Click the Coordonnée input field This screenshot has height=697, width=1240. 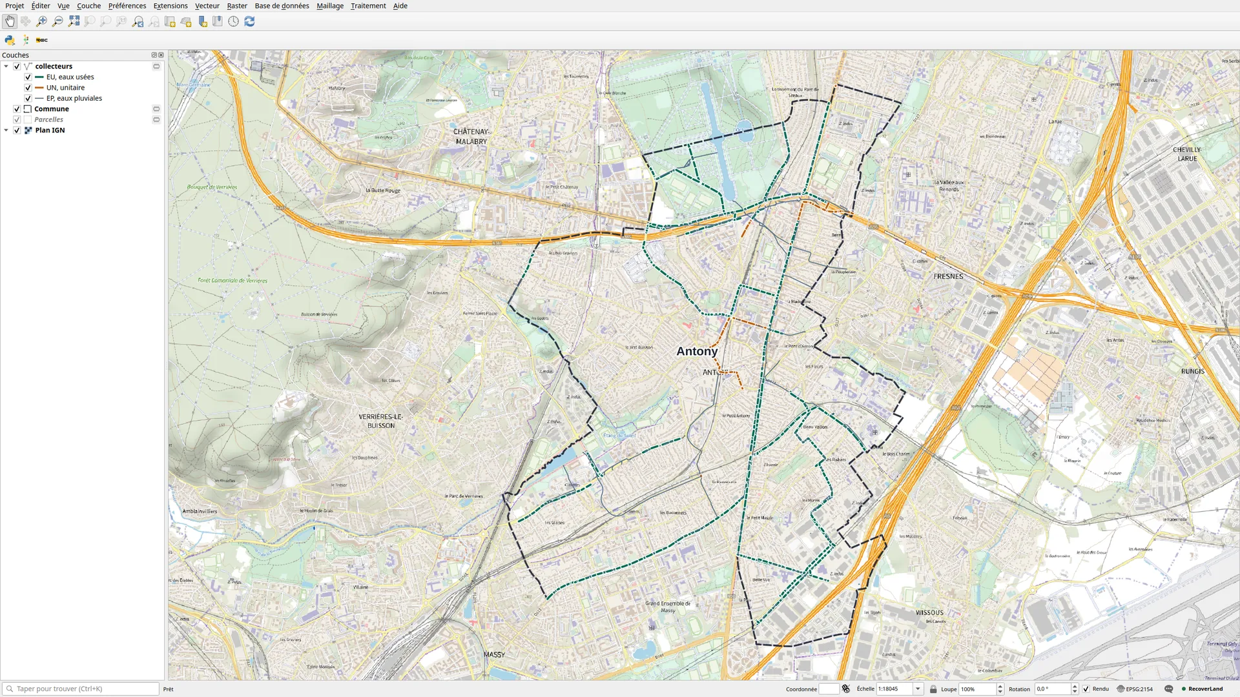829,689
